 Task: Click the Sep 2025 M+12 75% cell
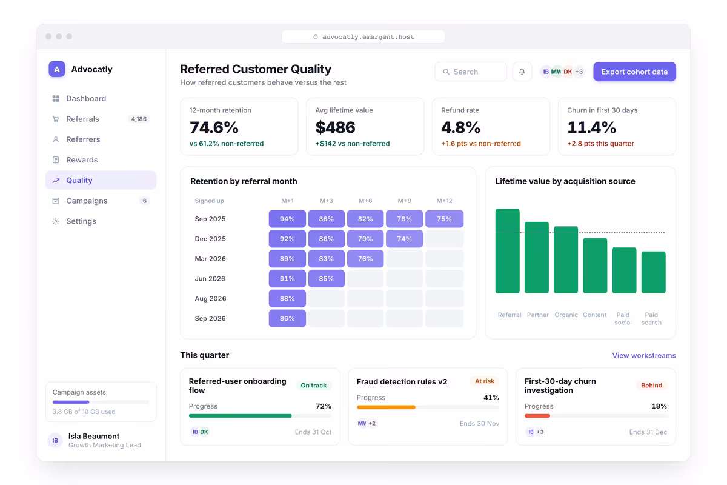coord(444,219)
